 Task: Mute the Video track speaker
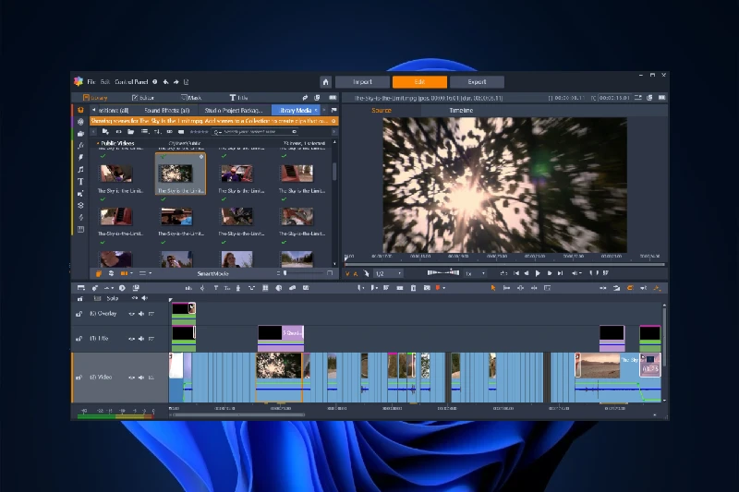[141, 378]
